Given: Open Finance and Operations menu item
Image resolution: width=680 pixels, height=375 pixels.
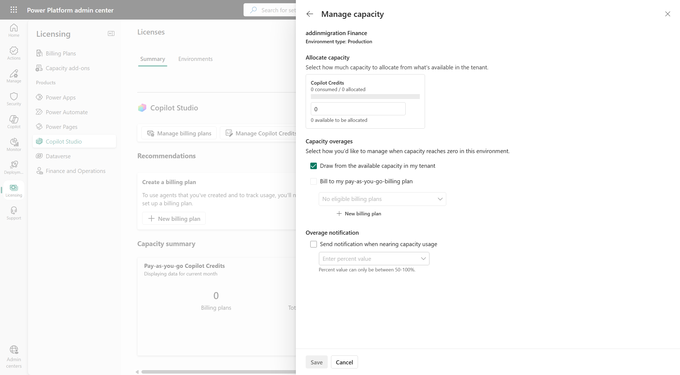Looking at the screenshot, I should coord(74,171).
